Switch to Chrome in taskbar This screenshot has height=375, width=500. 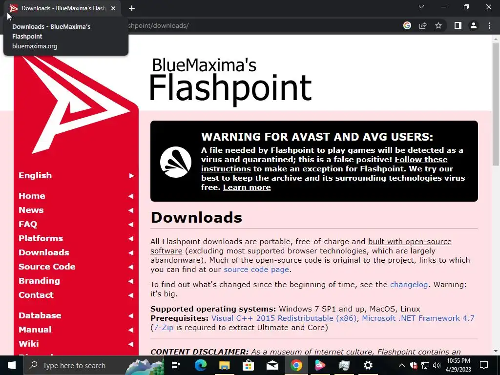point(296,365)
